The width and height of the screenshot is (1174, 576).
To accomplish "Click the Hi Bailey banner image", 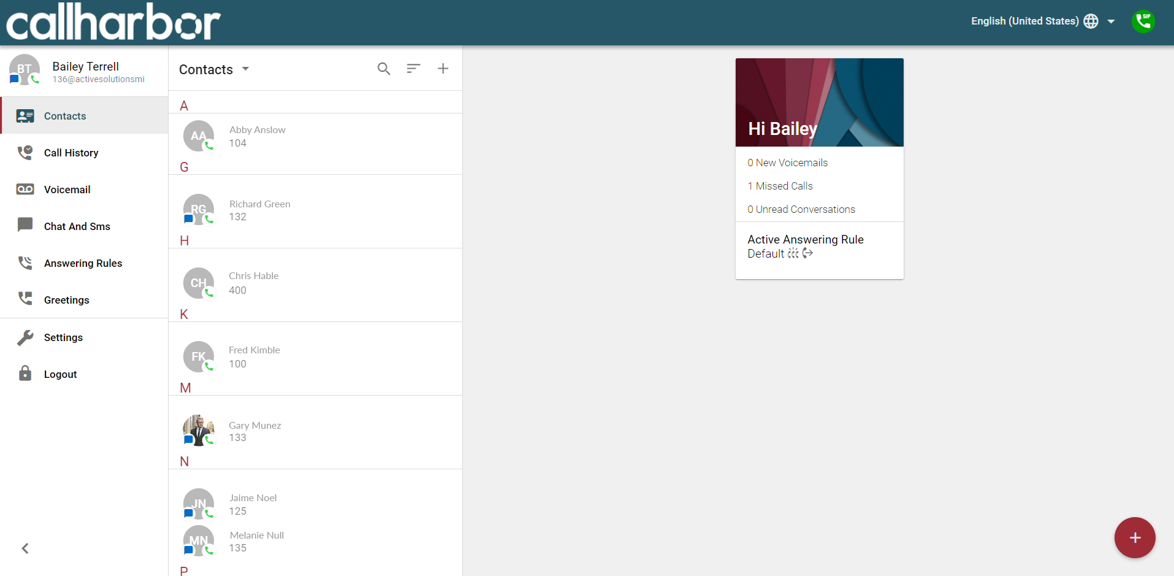I will pos(820,102).
